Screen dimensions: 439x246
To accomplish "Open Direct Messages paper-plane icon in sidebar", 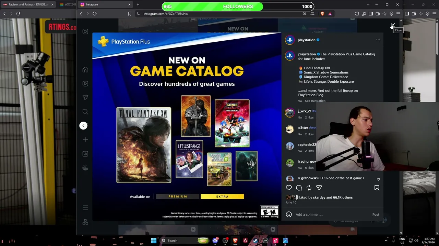I will tap(85, 98).
